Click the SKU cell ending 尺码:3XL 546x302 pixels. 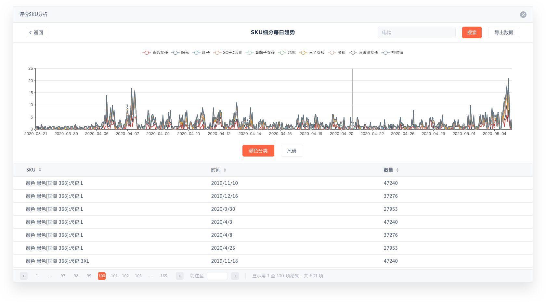[58, 261]
